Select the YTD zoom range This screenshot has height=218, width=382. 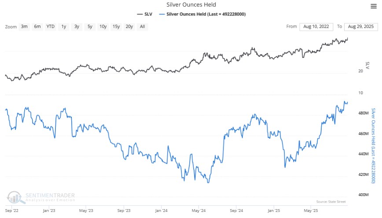click(51, 26)
